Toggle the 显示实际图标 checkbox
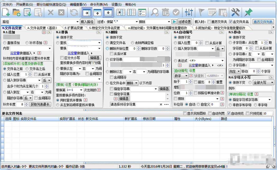Viewport: 277px width, 170px height. pos(185,113)
